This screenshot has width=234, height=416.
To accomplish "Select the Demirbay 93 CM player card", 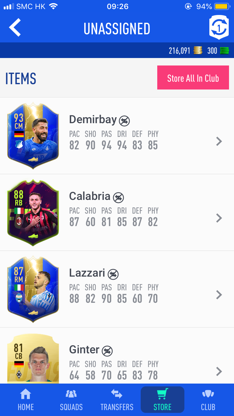I will click(x=33, y=136).
